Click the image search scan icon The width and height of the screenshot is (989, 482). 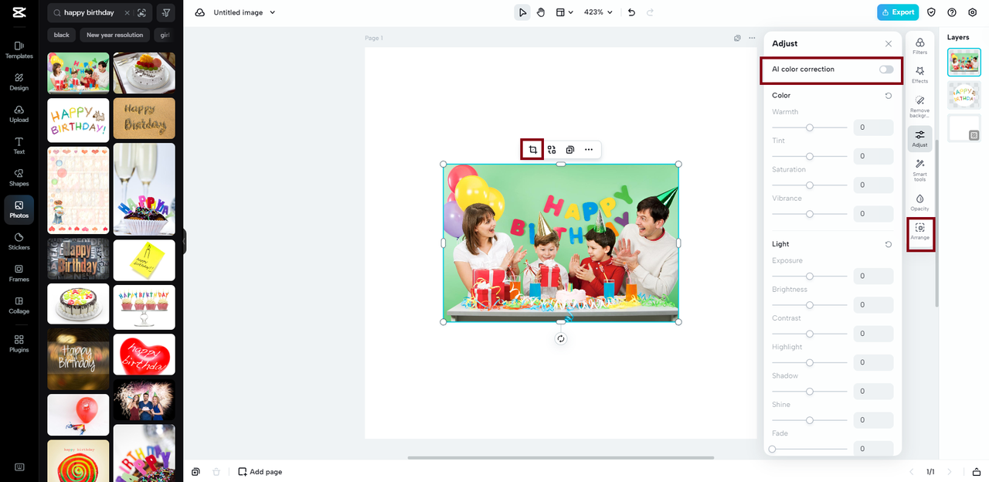(x=141, y=13)
